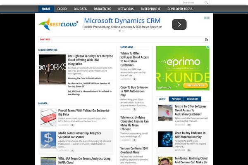
Task: Open Telstra SoftLayer article in Latest tab list
Action: 191,110
